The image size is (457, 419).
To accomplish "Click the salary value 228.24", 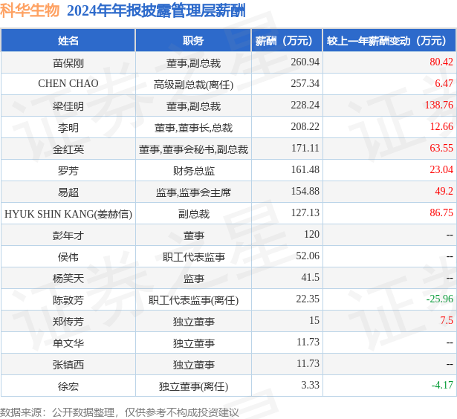I will tap(305, 105).
